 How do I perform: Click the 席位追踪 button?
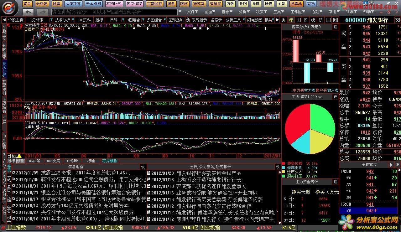[x=134, y=4]
